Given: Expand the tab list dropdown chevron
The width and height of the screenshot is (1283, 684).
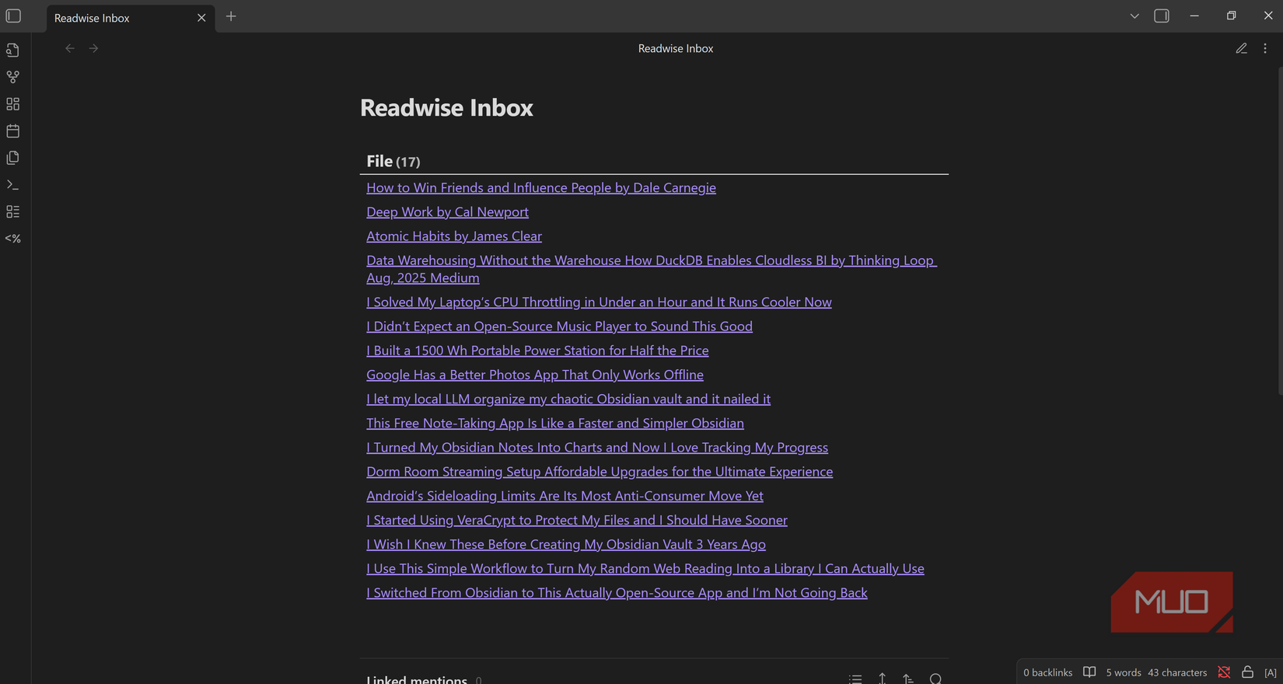Looking at the screenshot, I should coord(1134,16).
